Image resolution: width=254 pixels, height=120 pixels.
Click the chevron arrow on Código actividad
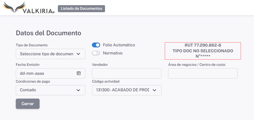(154, 90)
